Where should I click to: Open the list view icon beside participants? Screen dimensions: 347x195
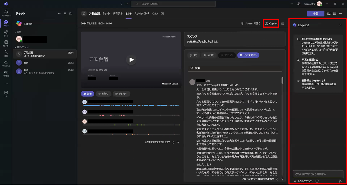pos(335,14)
